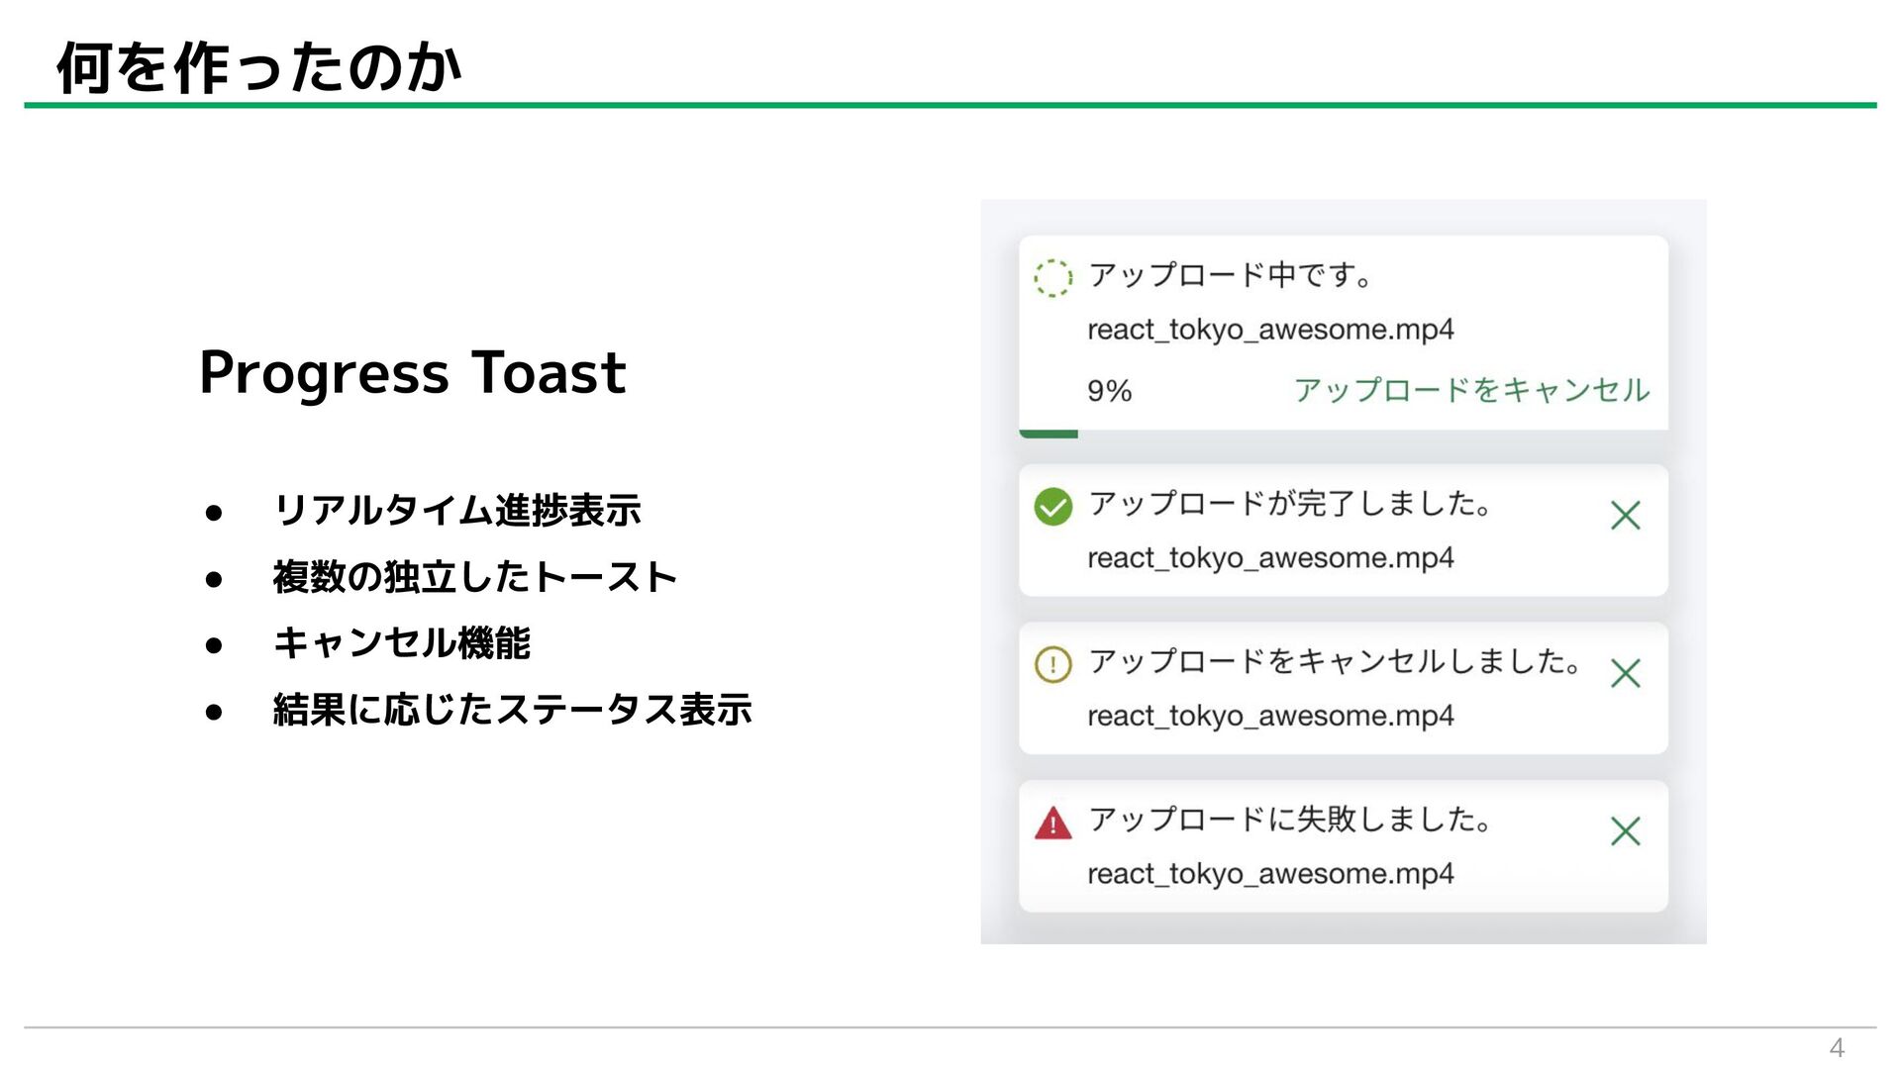Viewport: 1901px width, 1069px height.
Task: Dismiss the upload cancelled toast
Action: pos(1625,674)
